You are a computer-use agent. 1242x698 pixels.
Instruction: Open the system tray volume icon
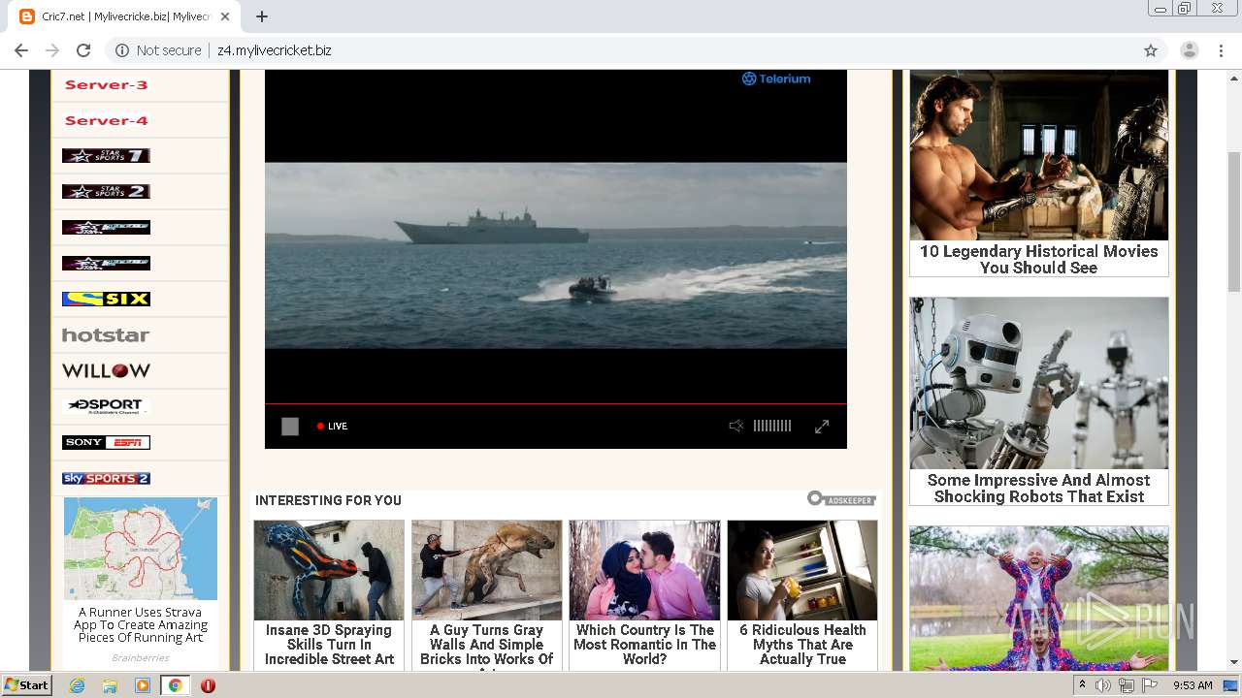click(x=1103, y=685)
